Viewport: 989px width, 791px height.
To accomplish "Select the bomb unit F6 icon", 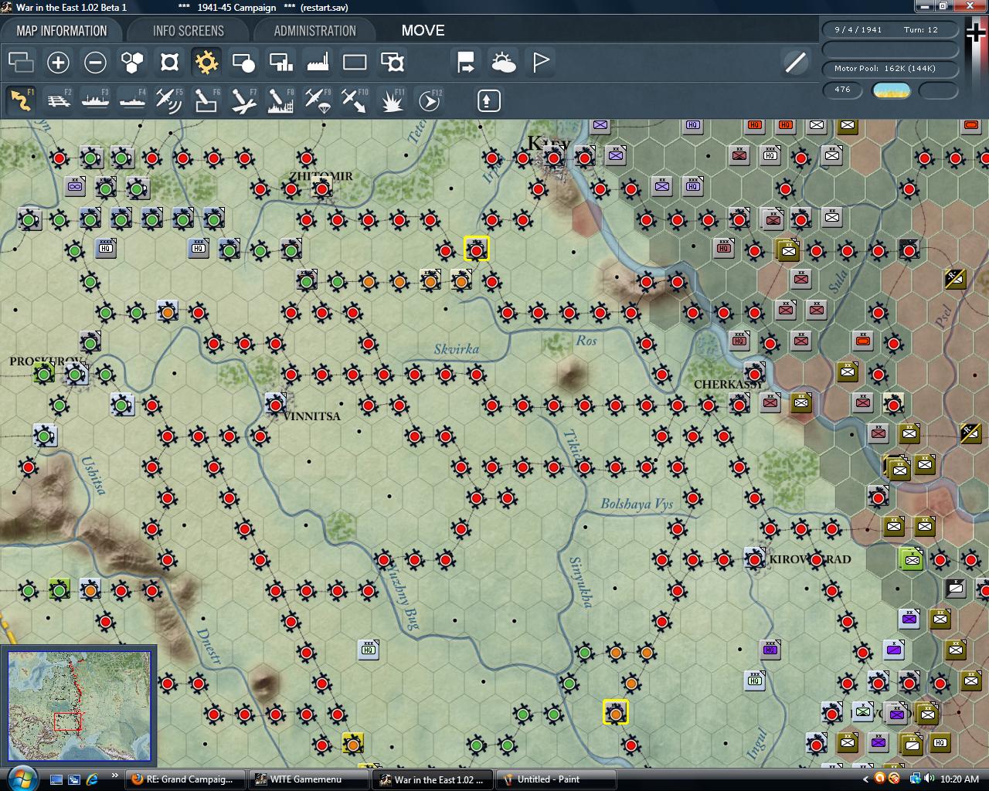I will pyautogui.click(x=206, y=100).
